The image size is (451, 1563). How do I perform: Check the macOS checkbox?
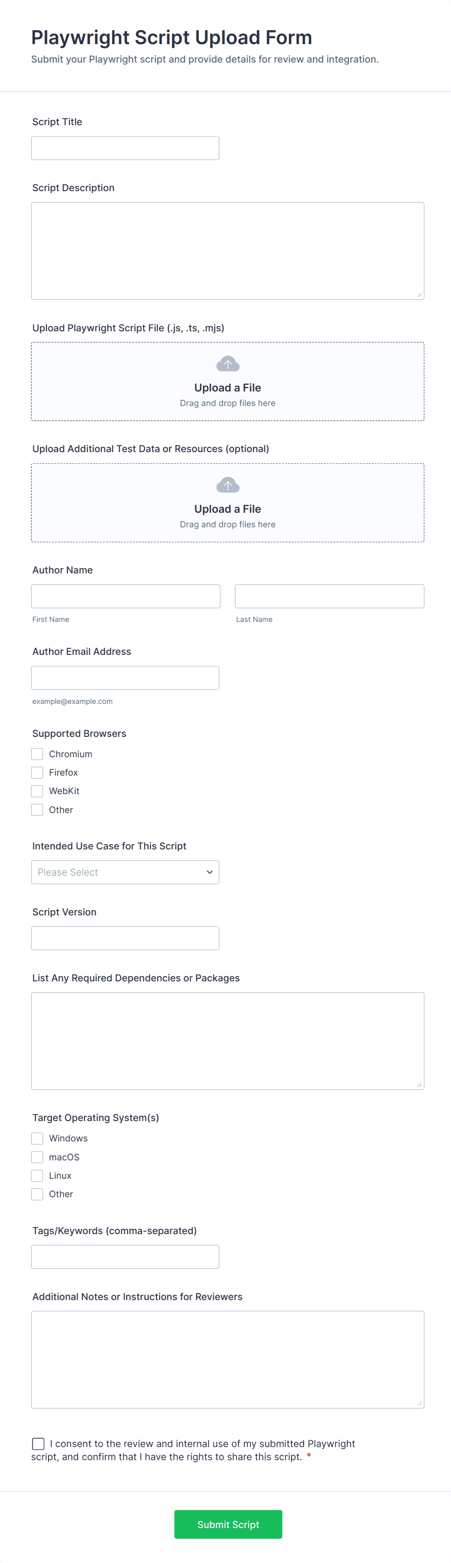[38, 1157]
